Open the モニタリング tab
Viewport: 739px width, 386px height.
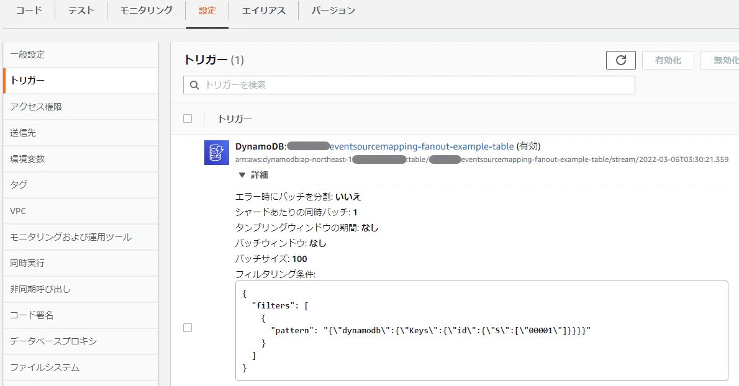coord(146,11)
